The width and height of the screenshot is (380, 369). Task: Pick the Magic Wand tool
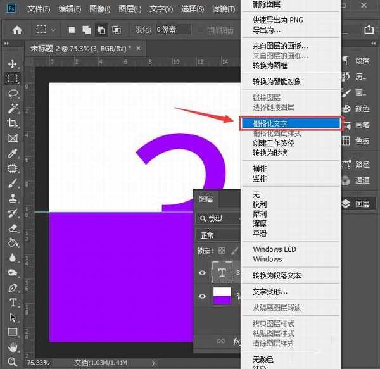pyautogui.click(x=13, y=108)
